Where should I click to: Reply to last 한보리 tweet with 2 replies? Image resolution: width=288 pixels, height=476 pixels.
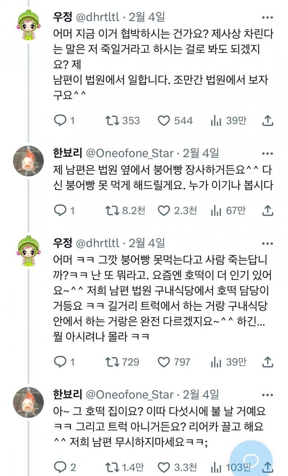60,467
